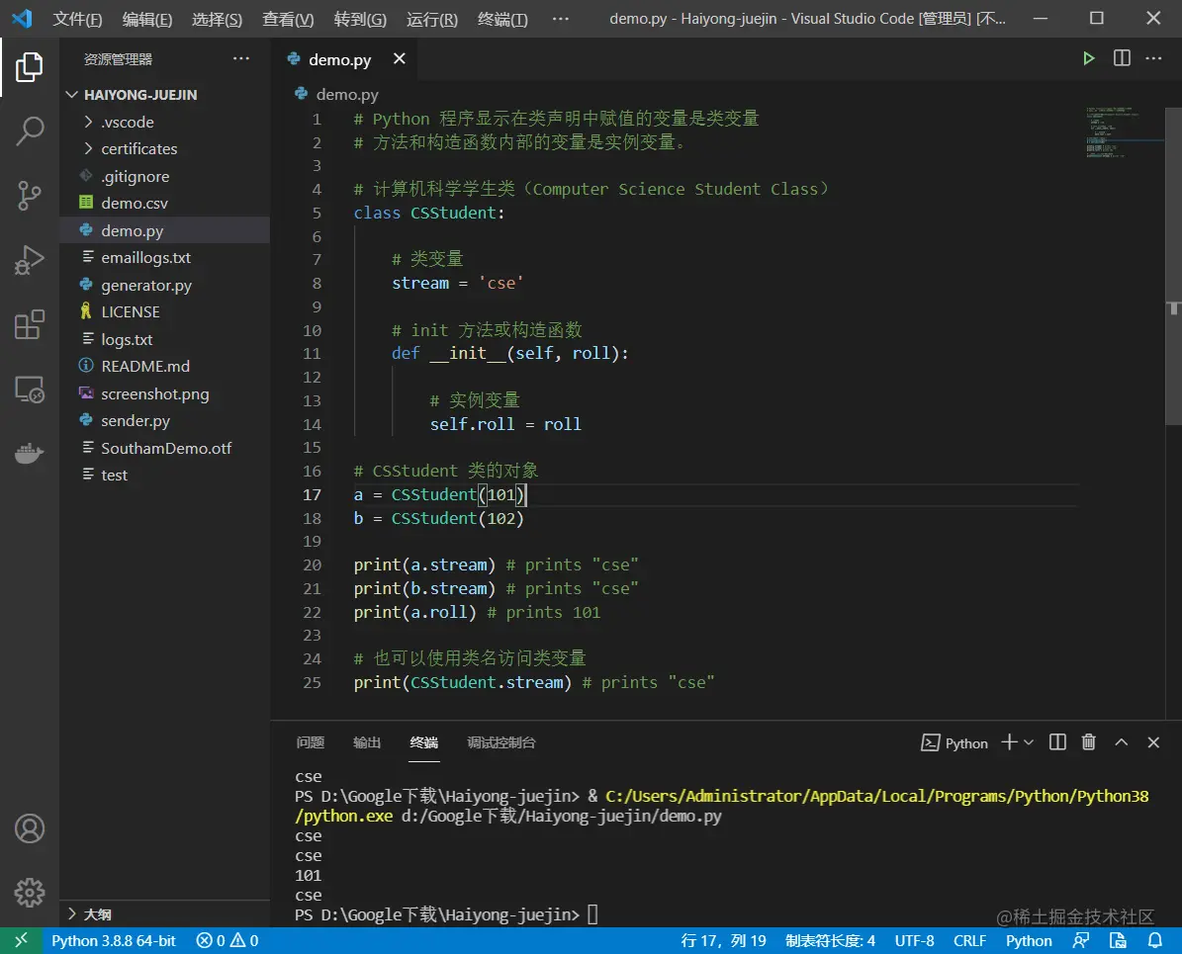
Task: Create new terminal with plus icon
Action: pyautogui.click(x=1009, y=742)
